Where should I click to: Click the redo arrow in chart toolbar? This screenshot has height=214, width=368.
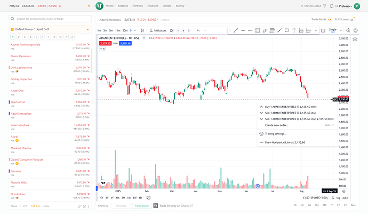pyautogui.click(x=205, y=30)
